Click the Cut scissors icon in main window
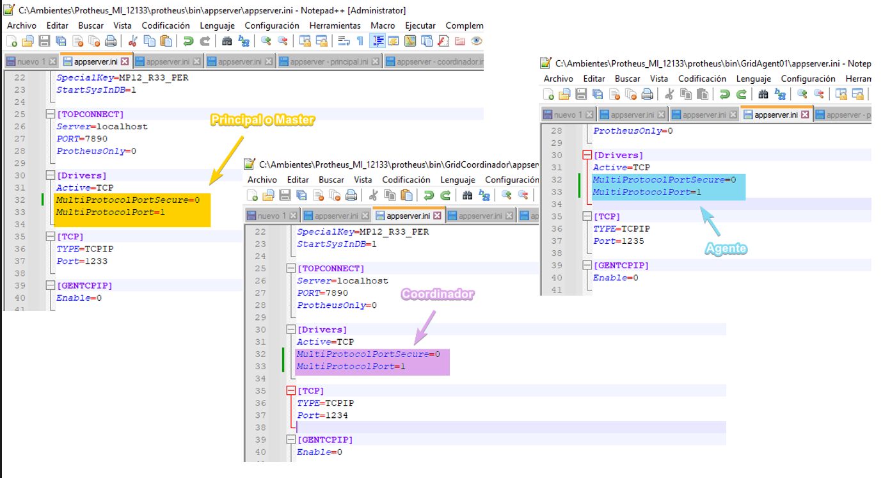The image size is (883, 478). tap(133, 41)
